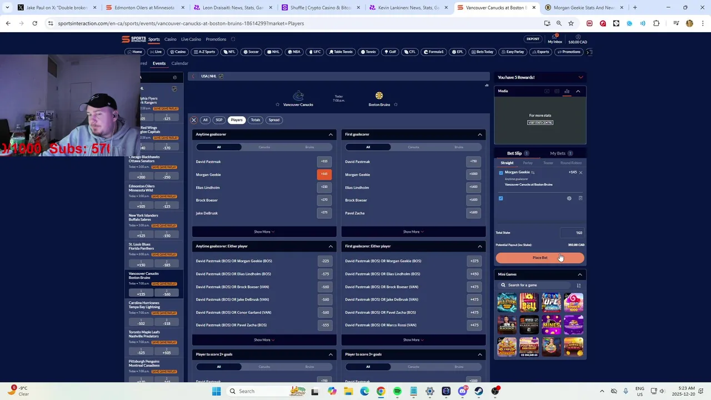
Task: Open the Mines mini game thumbnail
Action: pos(551,324)
